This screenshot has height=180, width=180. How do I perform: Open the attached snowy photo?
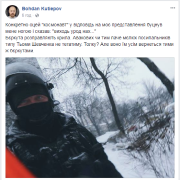pos(90,118)
